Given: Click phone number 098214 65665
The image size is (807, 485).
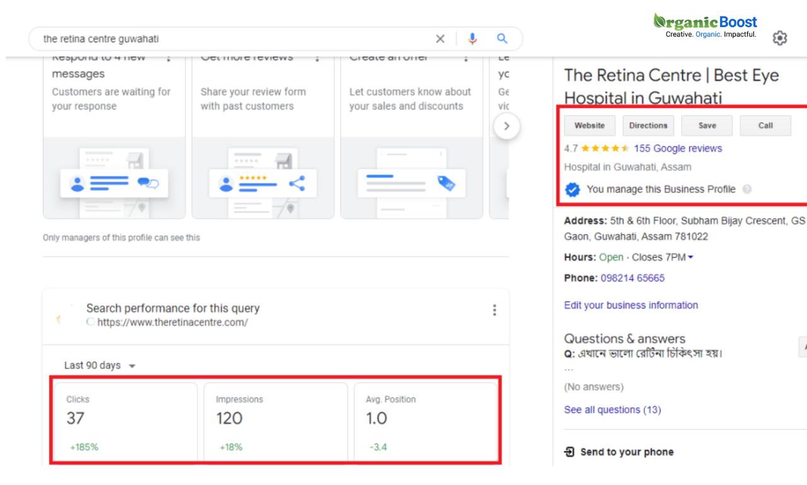Looking at the screenshot, I should [632, 278].
